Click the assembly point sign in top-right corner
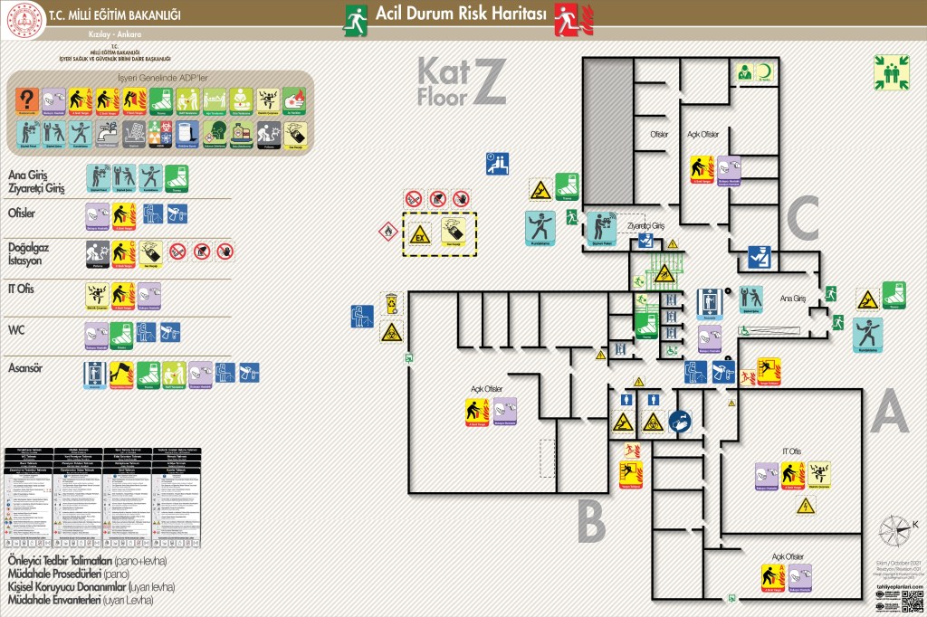927x617 pixels. click(x=891, y=72)
